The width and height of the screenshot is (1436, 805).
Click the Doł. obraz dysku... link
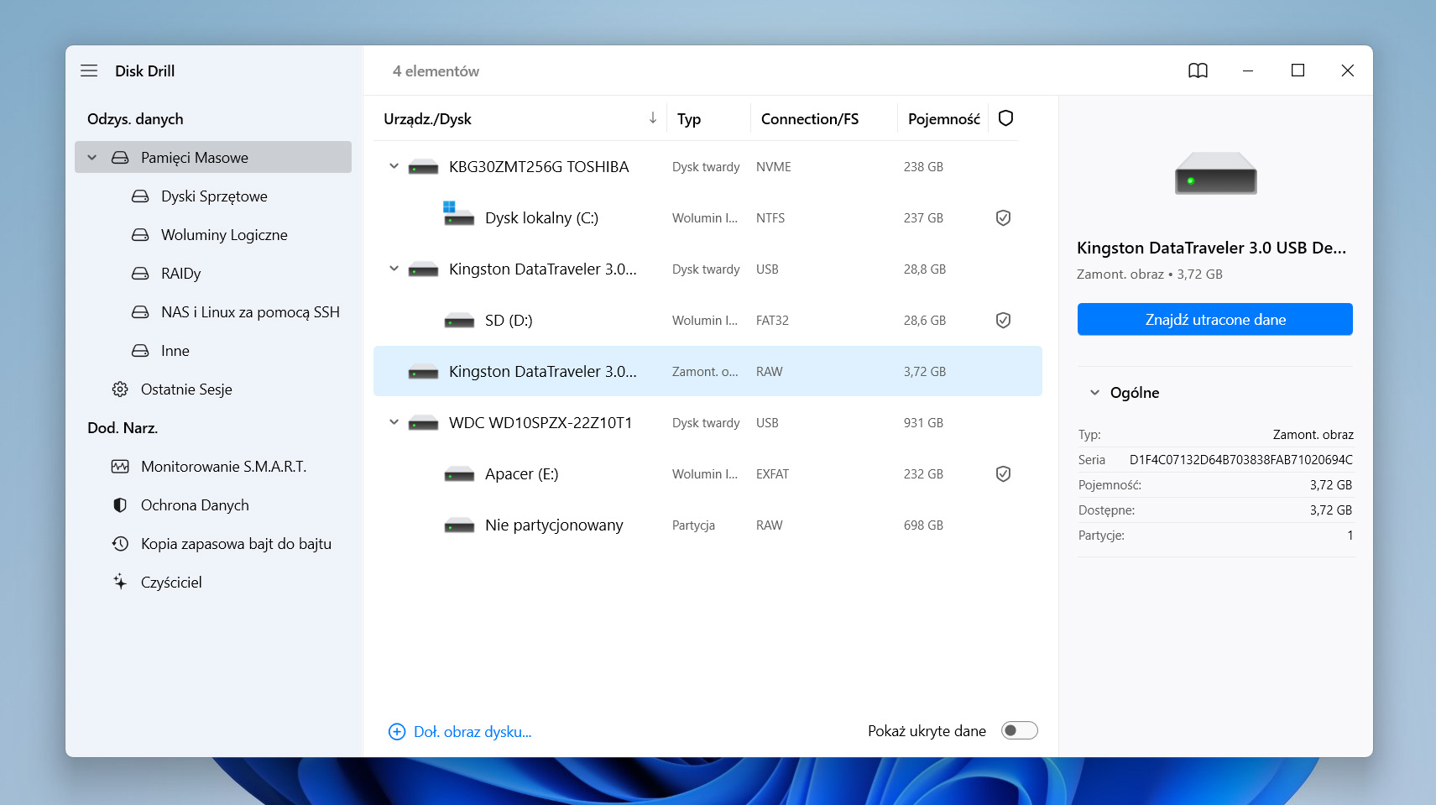tap(473, 732)
